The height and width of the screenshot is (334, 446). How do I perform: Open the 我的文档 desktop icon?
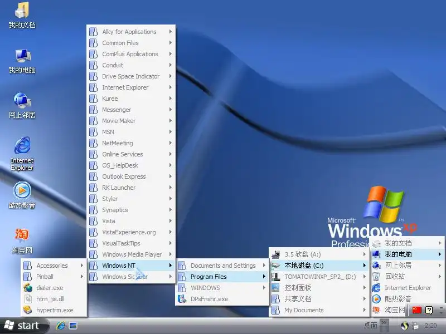click(x=22, y=16)
